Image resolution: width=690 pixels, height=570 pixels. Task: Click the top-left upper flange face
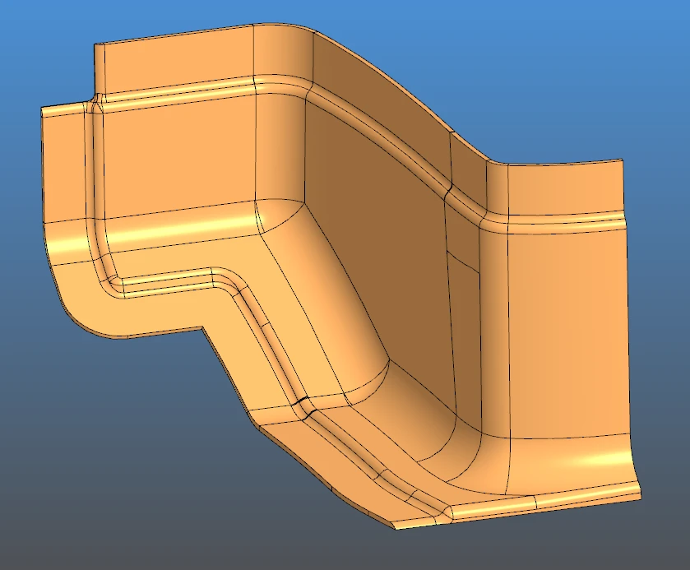(173, 59)
